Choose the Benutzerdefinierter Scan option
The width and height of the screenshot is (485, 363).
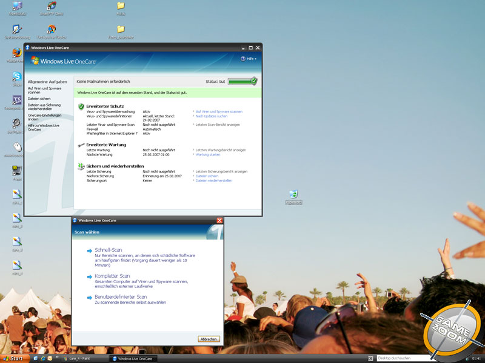tap(121, 297)
